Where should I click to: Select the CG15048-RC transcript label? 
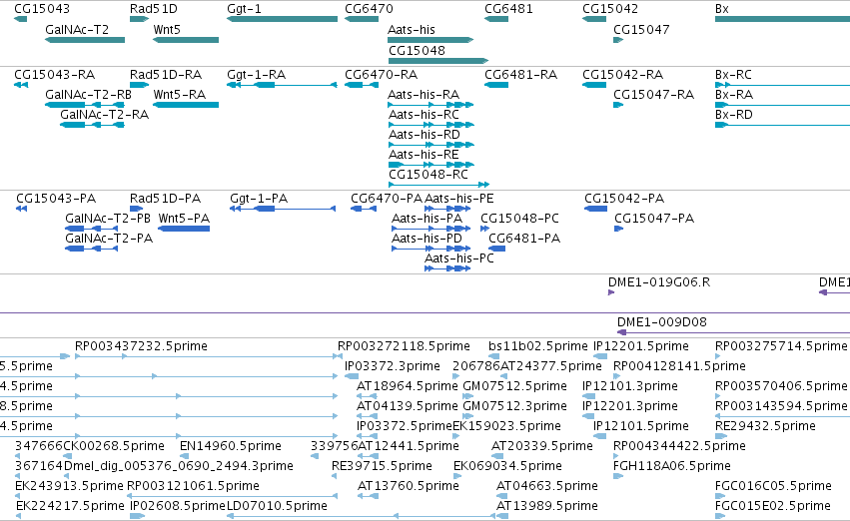click(428, 175)
